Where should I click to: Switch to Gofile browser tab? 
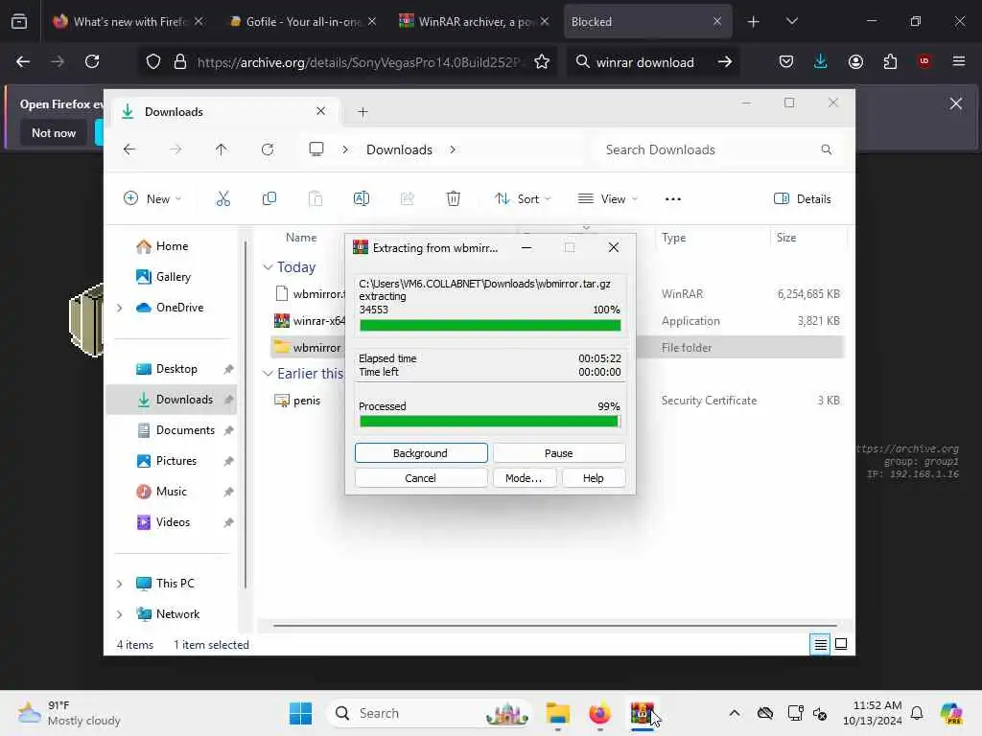[x=302, y=21]
